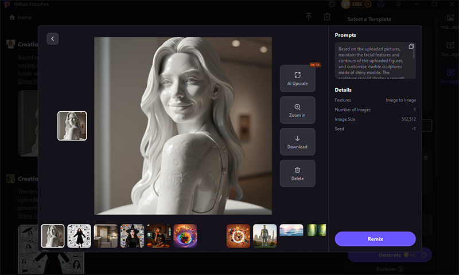The image size is (459, 275).
Task: Click the 'Select a Template' heading in background
Action: [369, 19]
